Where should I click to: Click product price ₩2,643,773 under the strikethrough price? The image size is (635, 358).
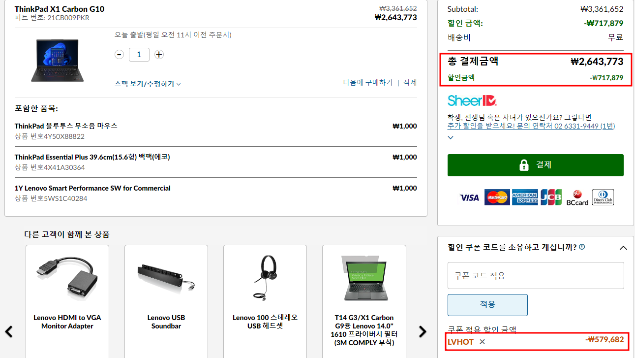pyautogui.click(x=396, y=18)
